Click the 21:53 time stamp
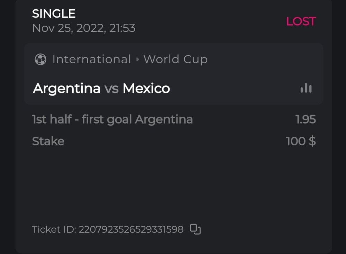The width and height of the screenshot is (346, 254). click(122, 28)
